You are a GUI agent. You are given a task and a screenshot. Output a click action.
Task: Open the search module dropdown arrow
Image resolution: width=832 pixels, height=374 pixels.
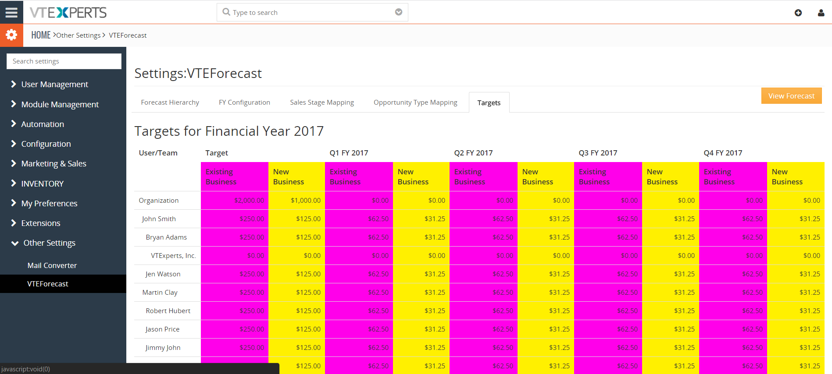pos(399,12)
